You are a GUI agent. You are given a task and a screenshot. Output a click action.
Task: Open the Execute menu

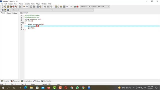(27, 4)
